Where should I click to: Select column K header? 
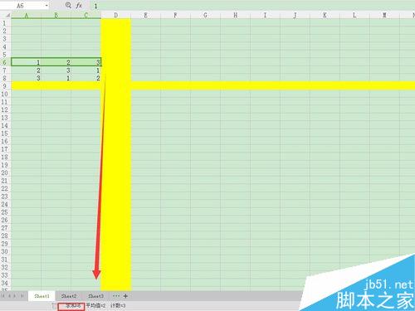tap(325, 15)
